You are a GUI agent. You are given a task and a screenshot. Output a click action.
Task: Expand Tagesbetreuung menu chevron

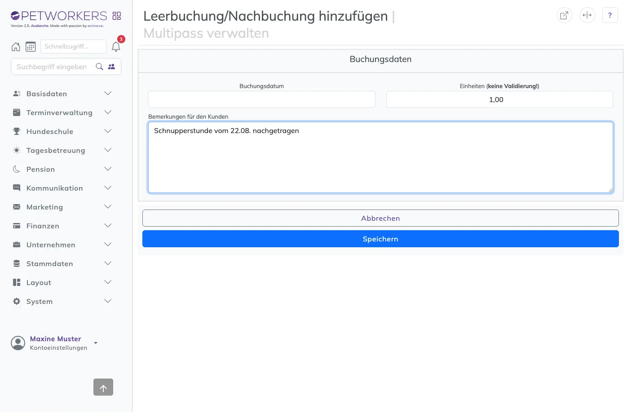108,150
